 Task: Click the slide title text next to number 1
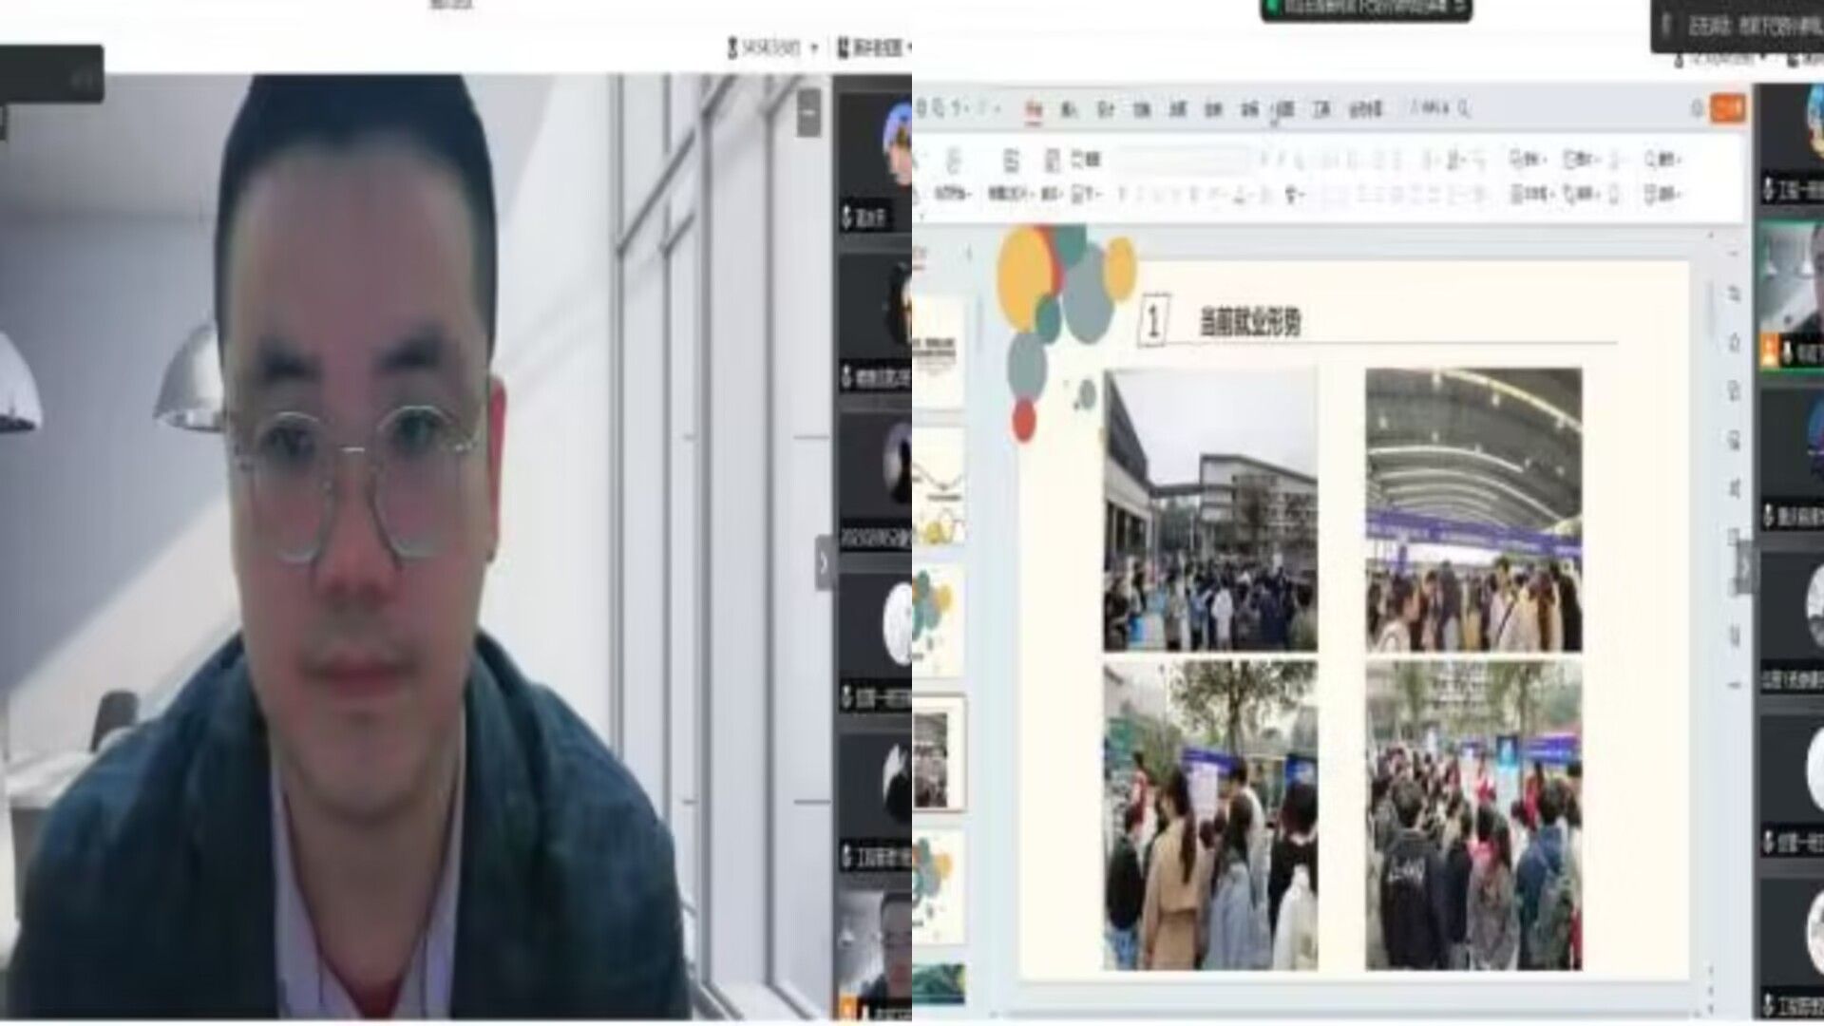click(x=1249, y=324)
